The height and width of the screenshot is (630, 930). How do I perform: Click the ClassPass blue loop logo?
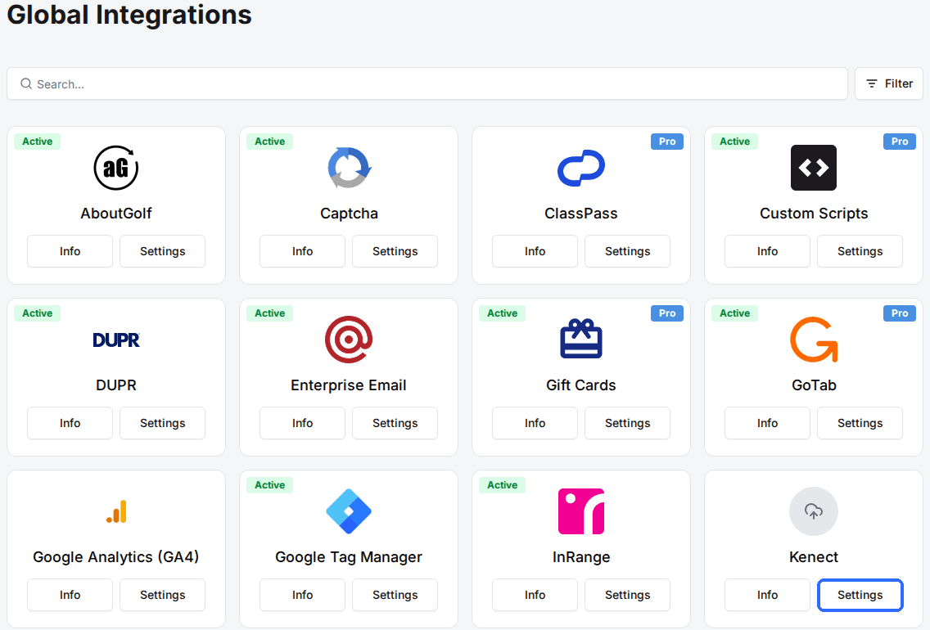coord(581,168)
